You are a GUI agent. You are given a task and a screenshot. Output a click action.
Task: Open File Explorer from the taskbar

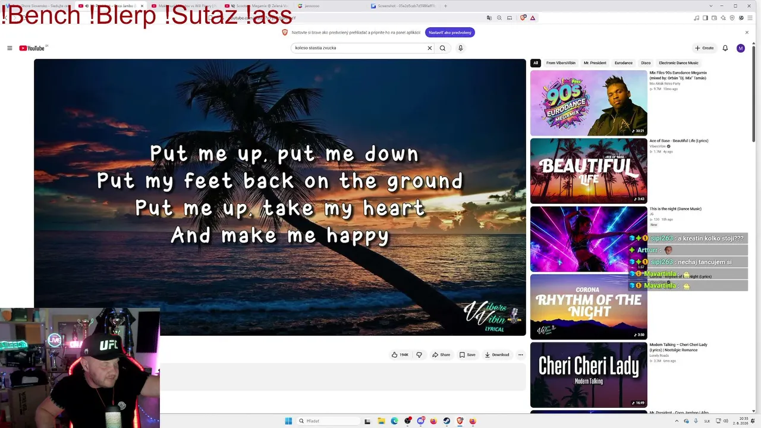pyautogui.click(x=381, y=421)
